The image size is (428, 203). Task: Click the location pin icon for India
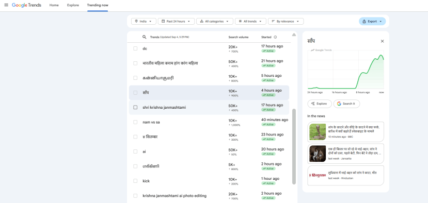click(136, 21)
